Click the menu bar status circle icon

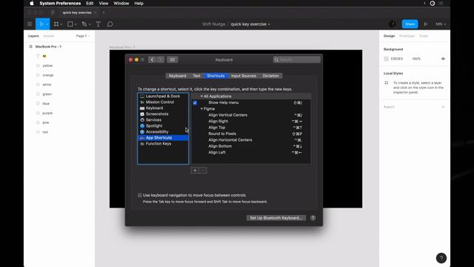[433, 3]
